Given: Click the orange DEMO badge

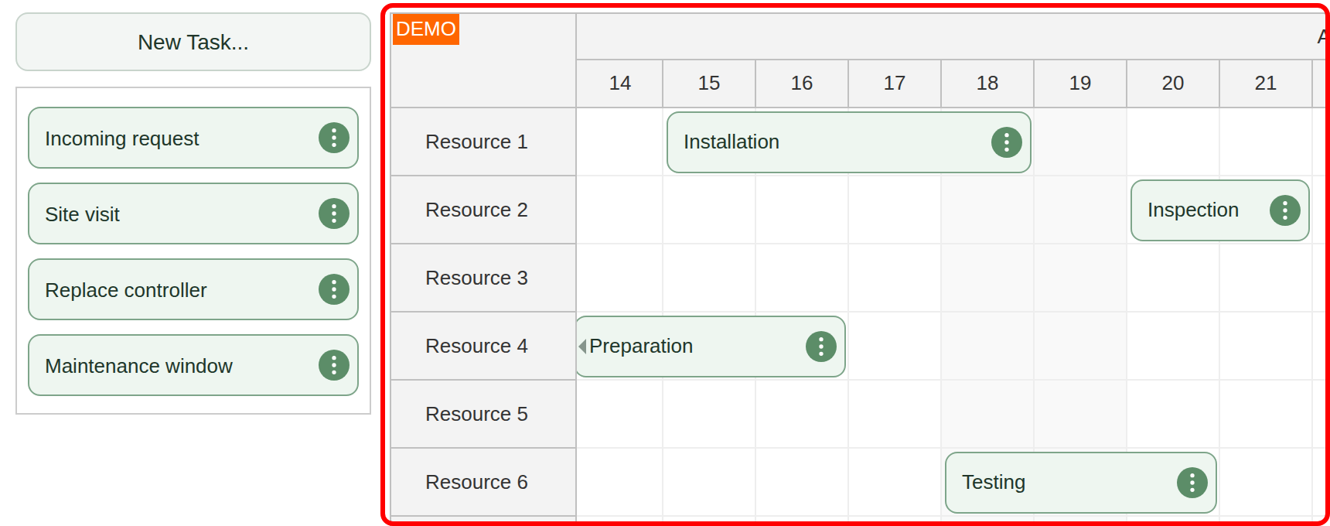Looking at the screenshot, I should (x=426, y=29).
